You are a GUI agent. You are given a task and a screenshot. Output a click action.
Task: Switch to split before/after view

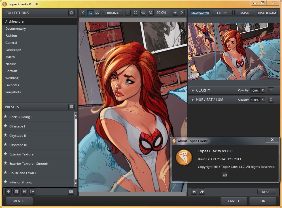click(x=97, y=13)
